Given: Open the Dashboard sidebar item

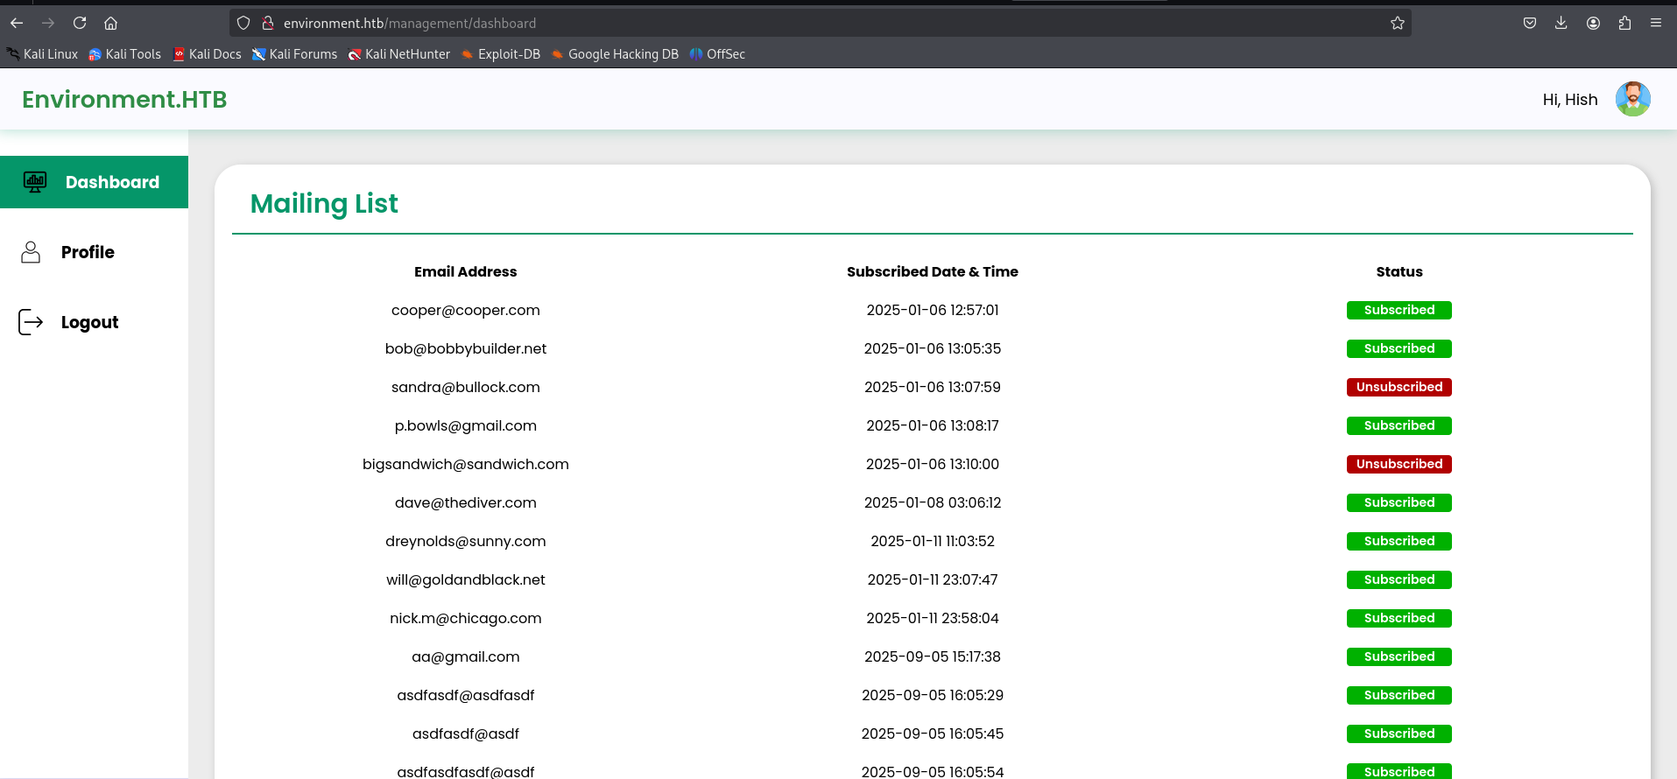Looking at the screenshot, I should click(95, 182).
